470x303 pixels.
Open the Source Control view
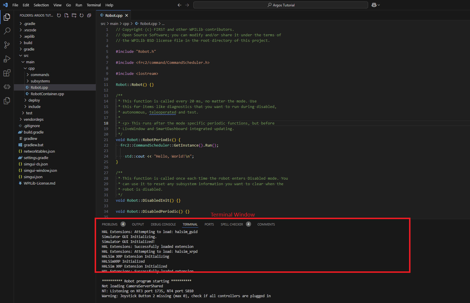(7, 45)
